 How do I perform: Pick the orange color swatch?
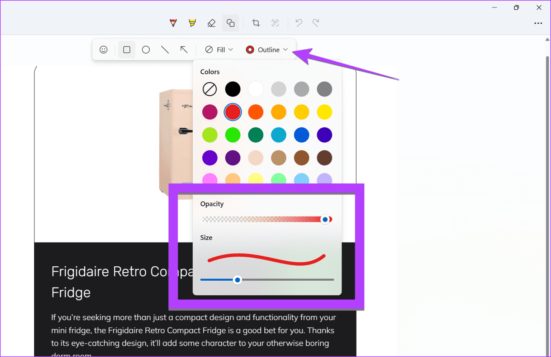279,112
